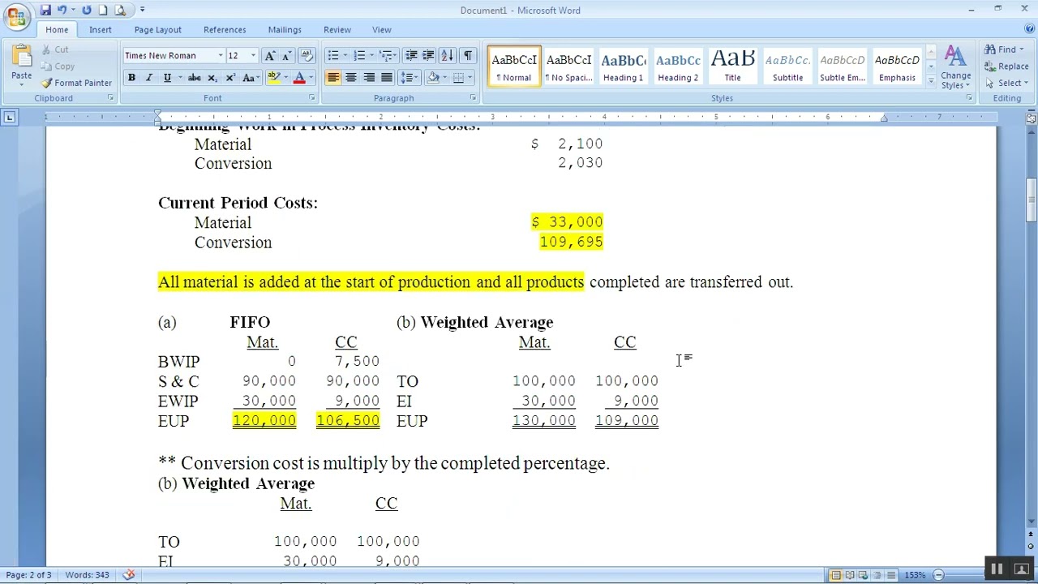This screenshot has width=1038, height=584.
Task: Apply subscript formatting
Action: [x=212, y=78]
